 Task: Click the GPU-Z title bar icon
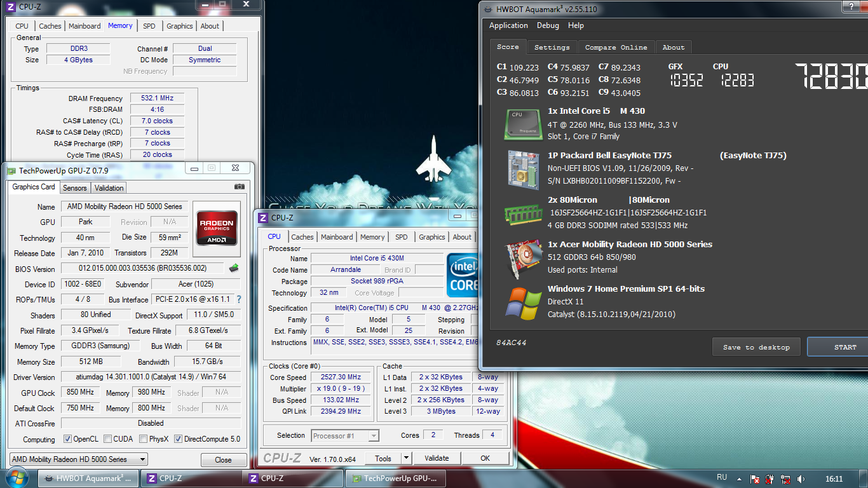pos(11,170)
